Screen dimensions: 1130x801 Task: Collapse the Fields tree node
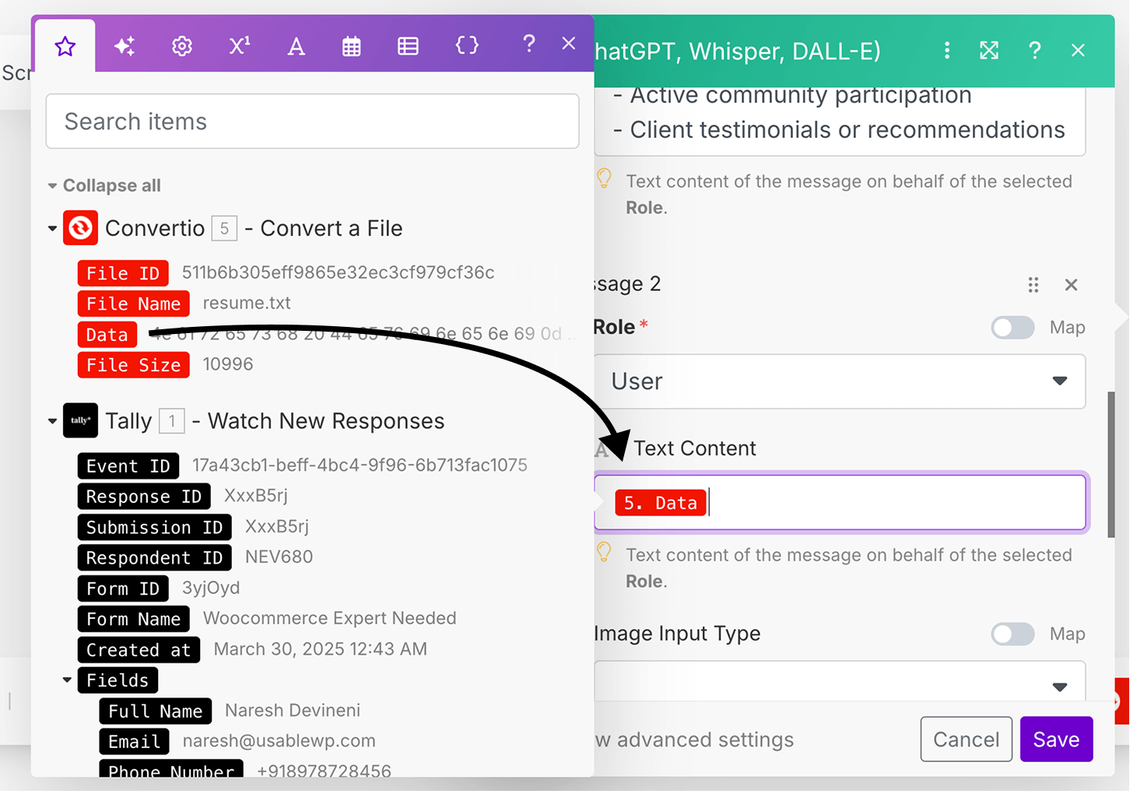pos(67,680)
